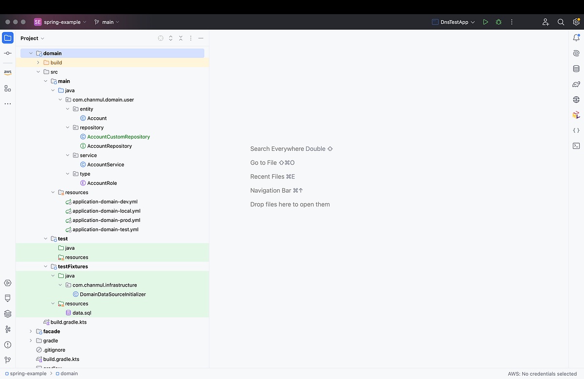584x379 pixels.
Task: Collapse the src directory chevron
Action: click(38, 72)
